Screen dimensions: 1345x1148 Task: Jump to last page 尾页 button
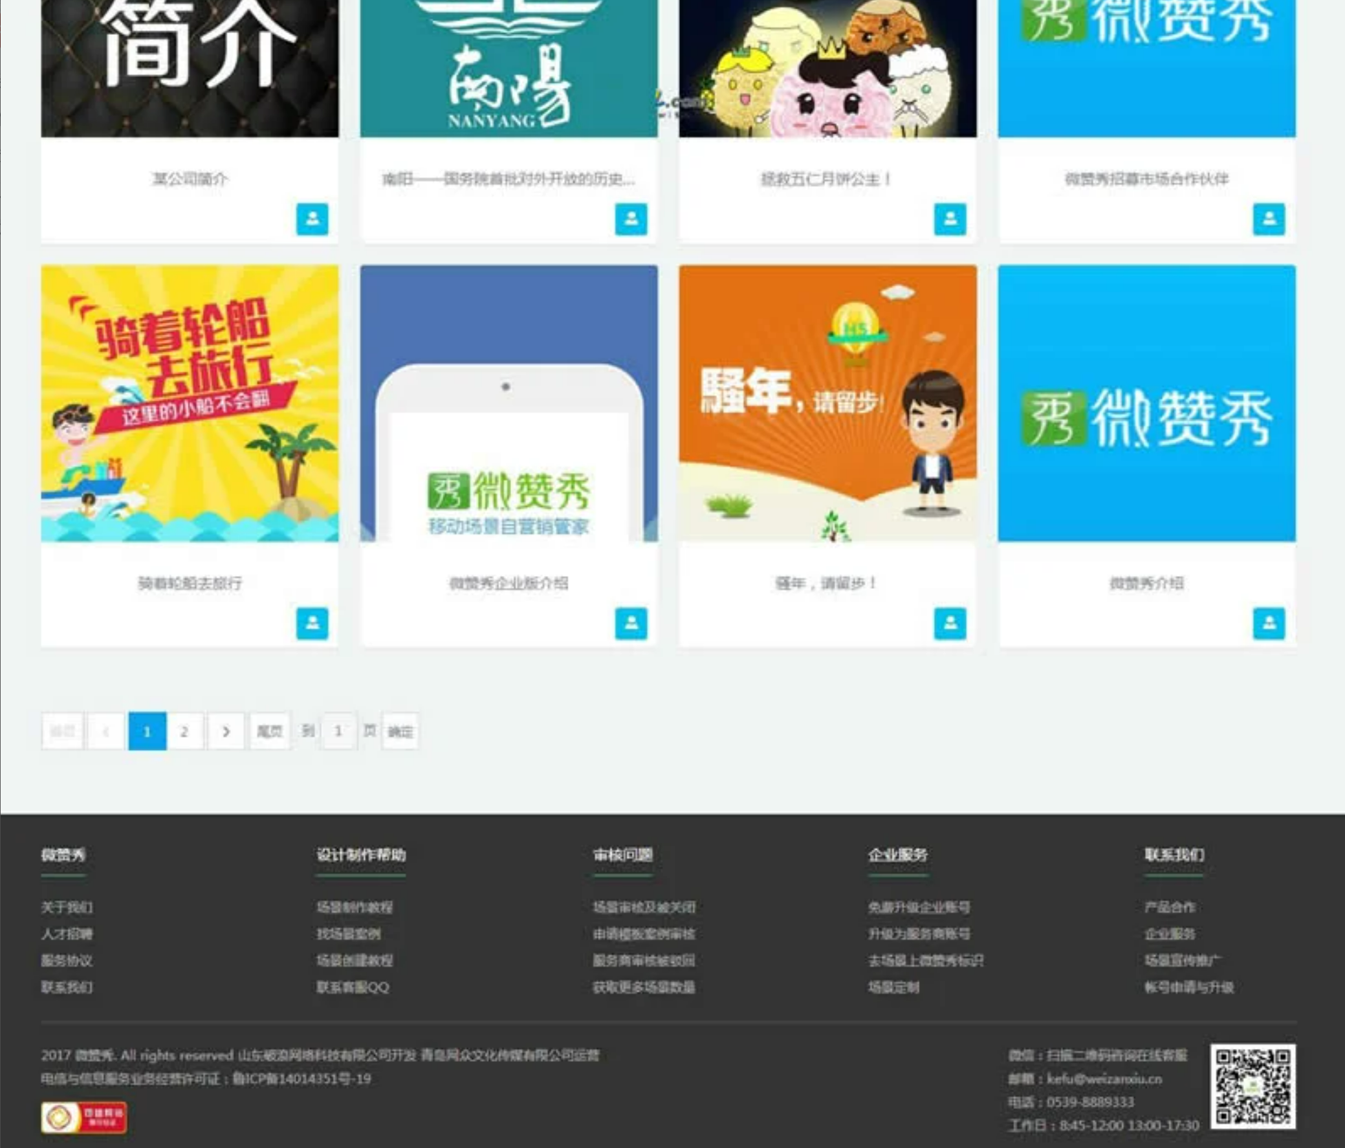pos(269,732)
